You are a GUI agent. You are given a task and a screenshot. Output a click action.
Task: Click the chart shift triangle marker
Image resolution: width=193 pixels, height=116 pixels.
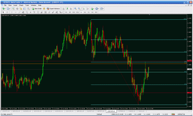tap(149, 15)
